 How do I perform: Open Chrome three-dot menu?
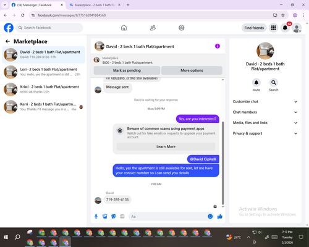[303, 15]
